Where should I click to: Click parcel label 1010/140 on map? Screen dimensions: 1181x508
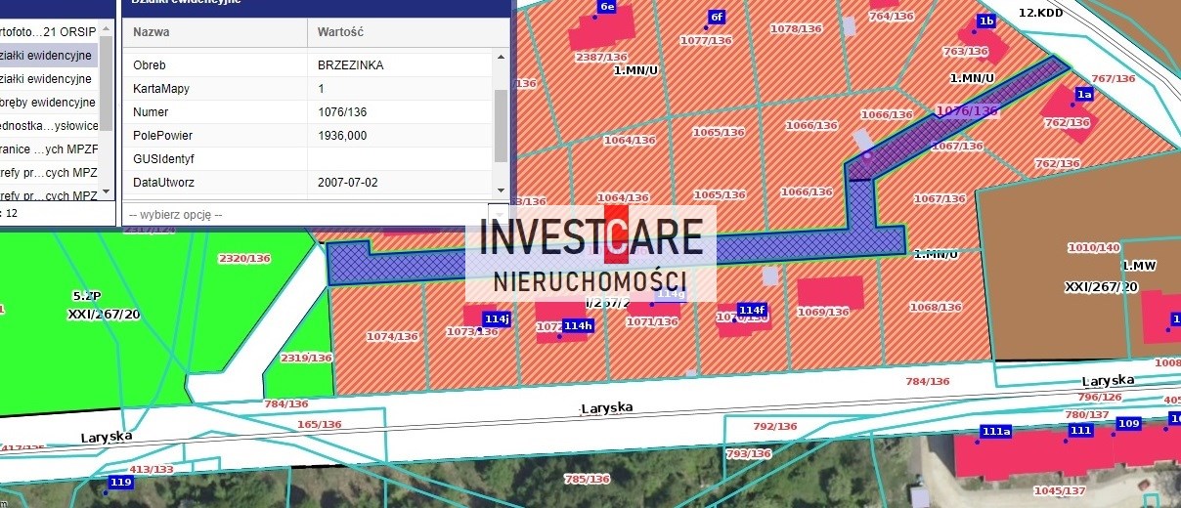[1094, 248]
